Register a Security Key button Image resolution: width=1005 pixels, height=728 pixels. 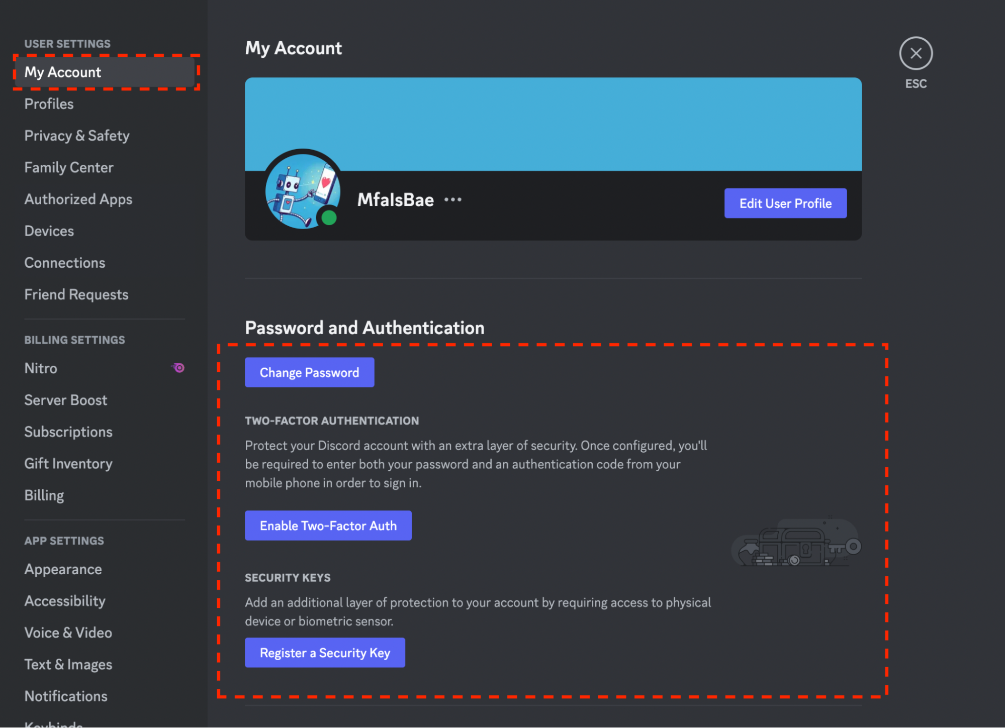(x=325, y=652)
